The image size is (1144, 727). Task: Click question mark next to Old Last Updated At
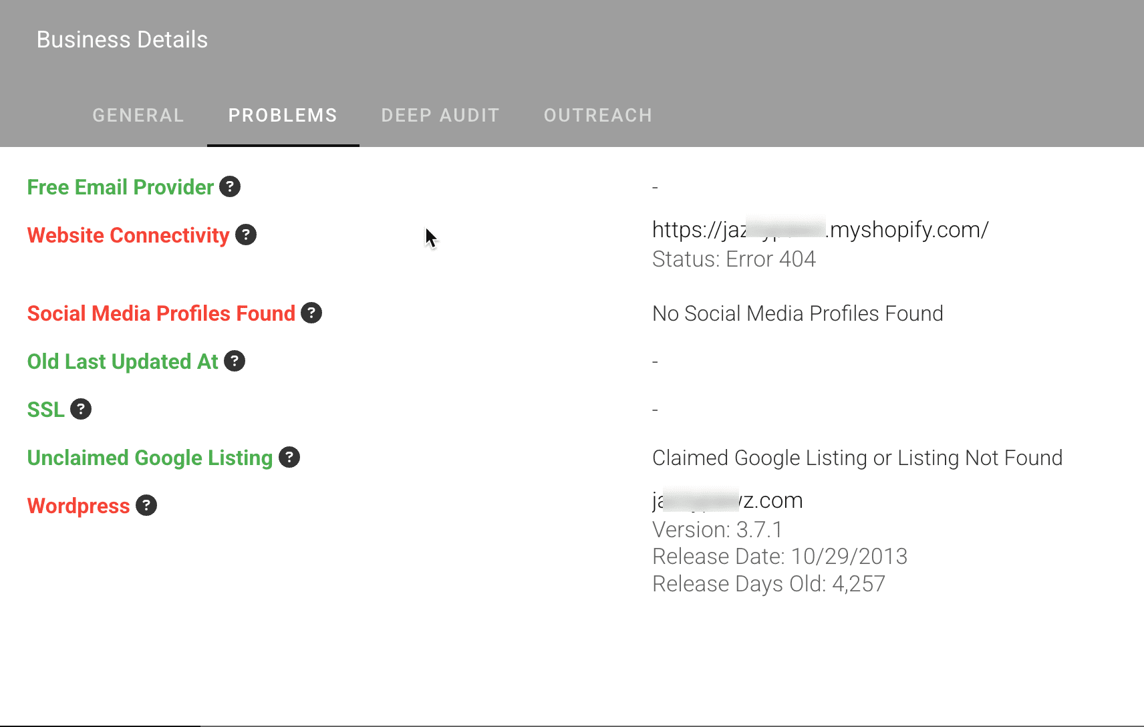click(235, 361)
